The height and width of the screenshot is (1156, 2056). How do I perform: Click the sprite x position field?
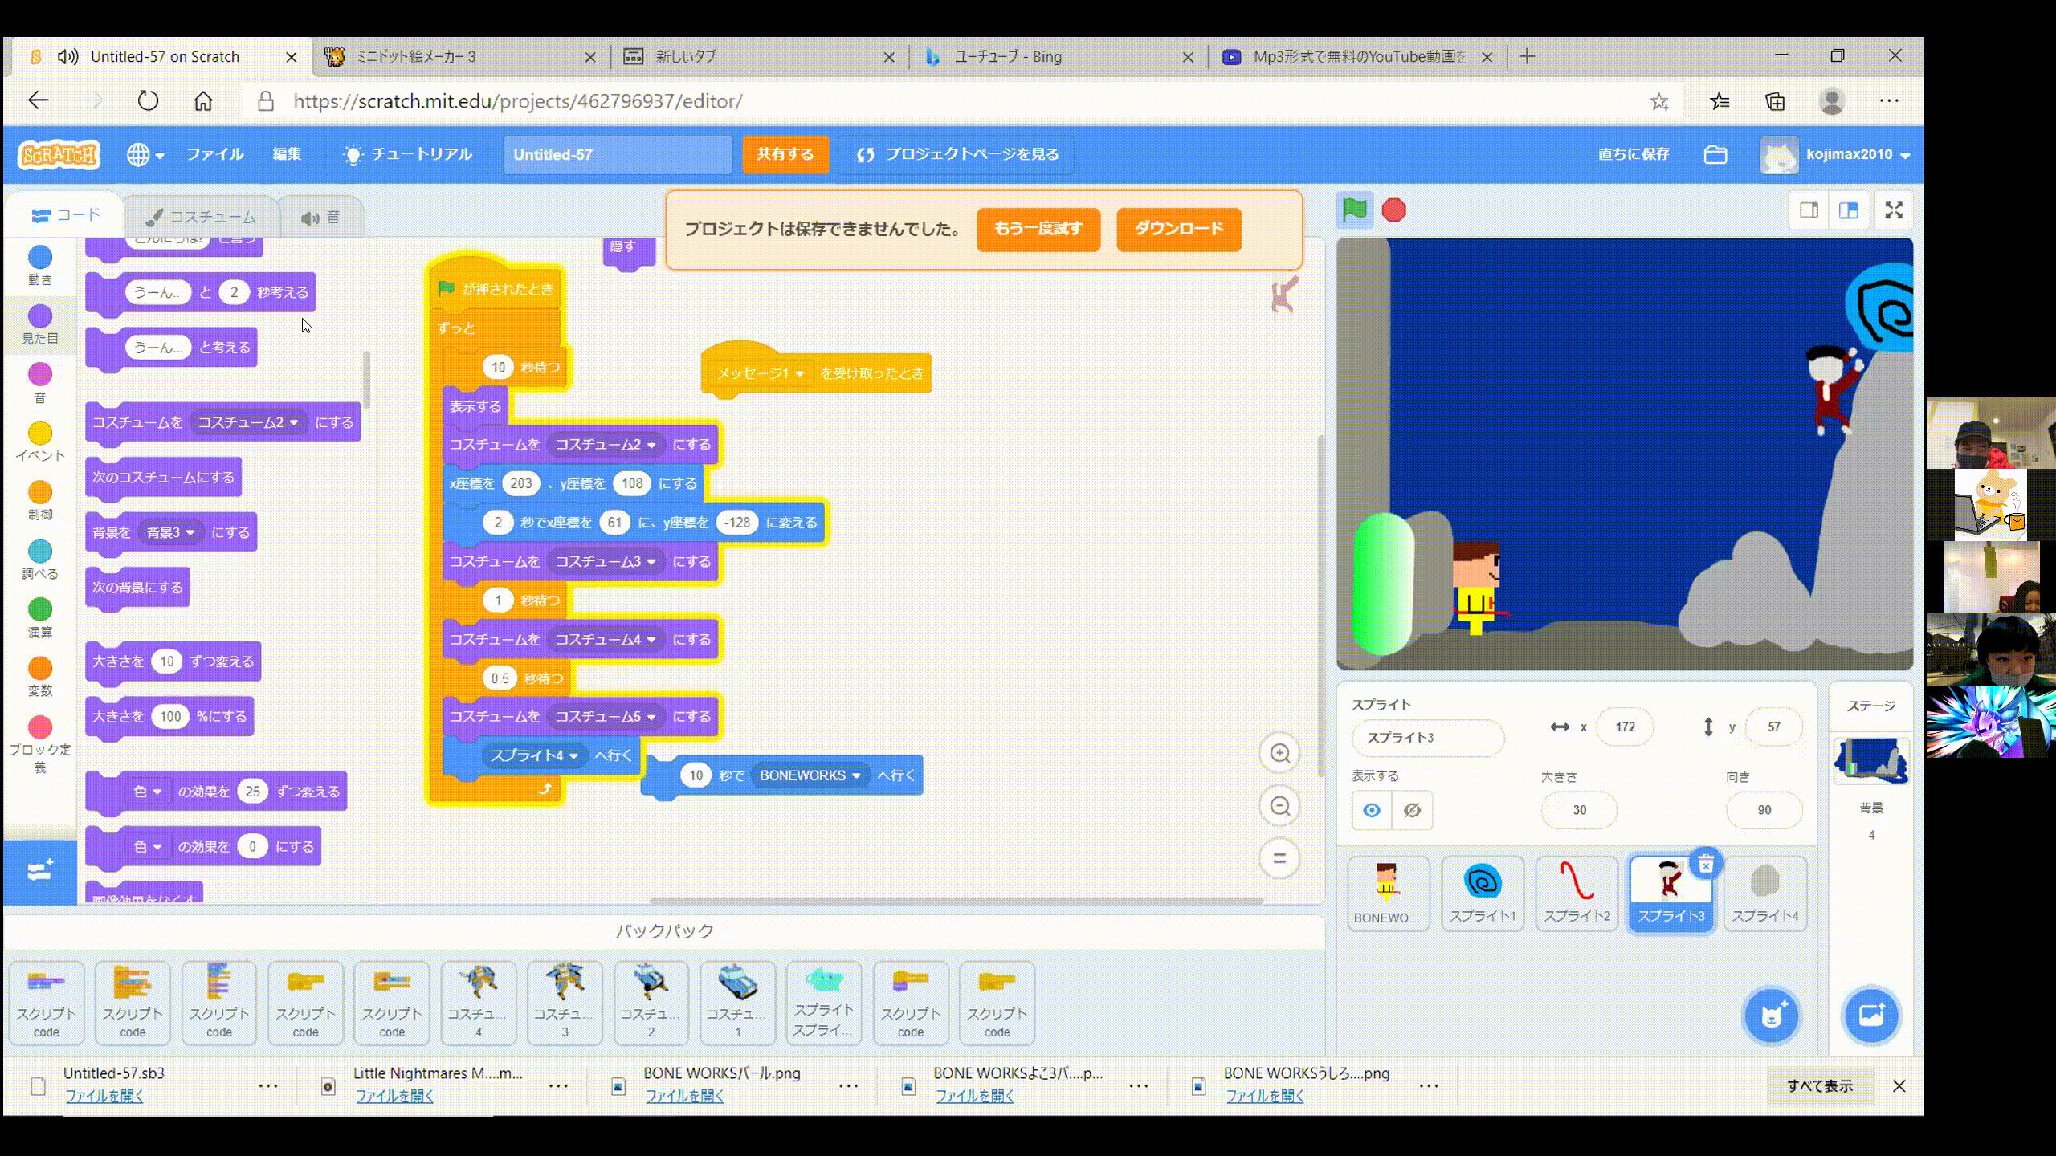(1626, 727)
